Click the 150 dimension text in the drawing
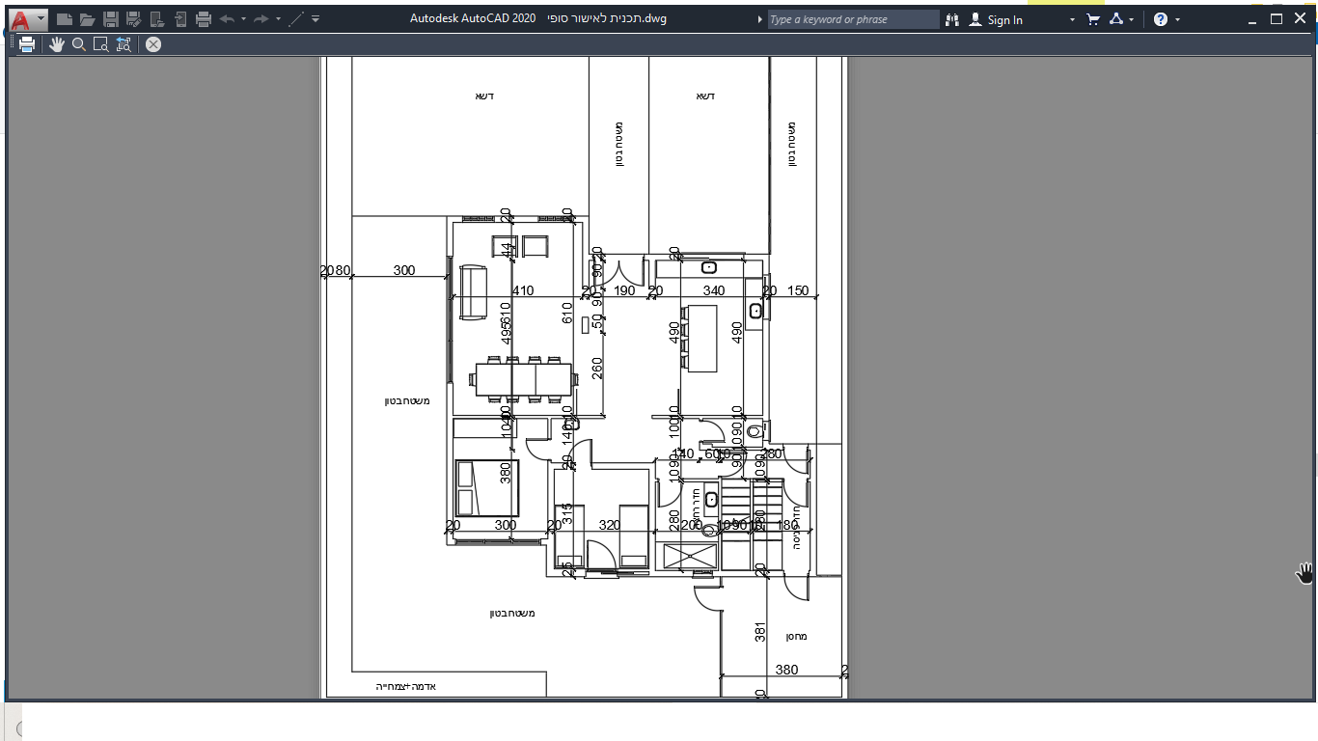Screen dimensions: 1318x741 point(798,290)
